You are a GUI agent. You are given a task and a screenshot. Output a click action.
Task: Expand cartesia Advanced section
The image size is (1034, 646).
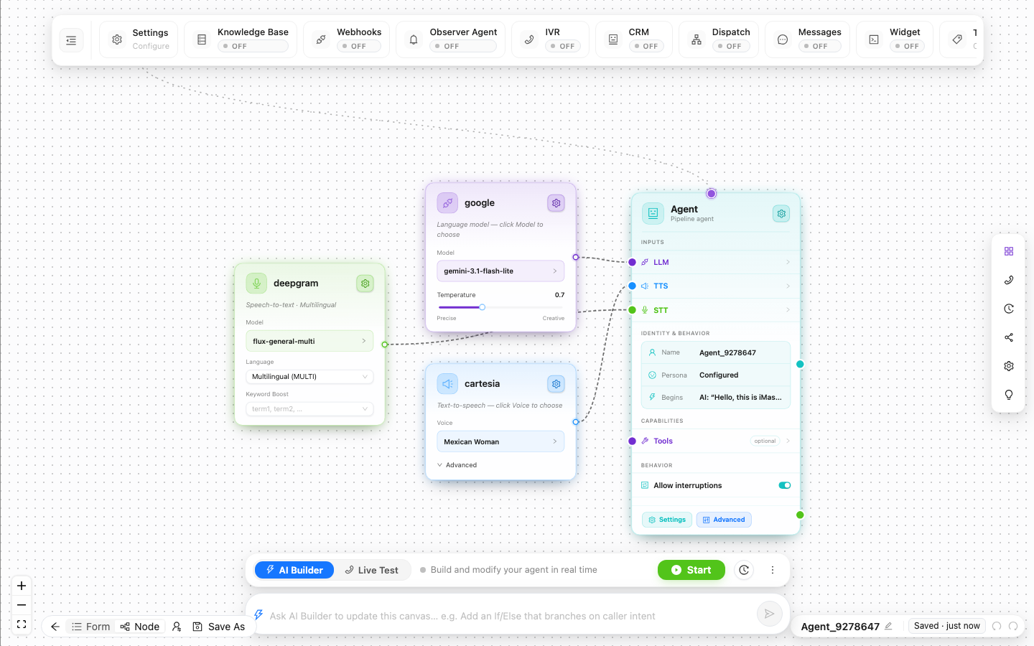(x=457, y=465)
